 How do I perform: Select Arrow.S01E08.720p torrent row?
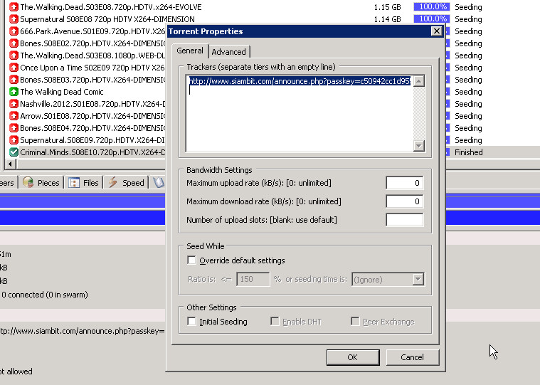click(x=92, y=116)
